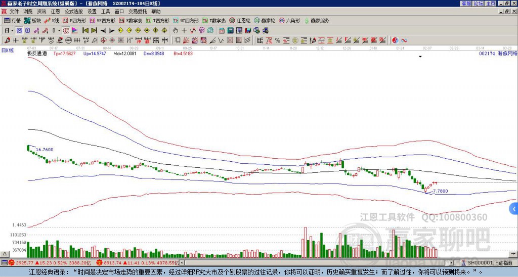Click the Tp=17.5627 value
The height and width of the screenshot is (277, 518).
pos(64,53)
